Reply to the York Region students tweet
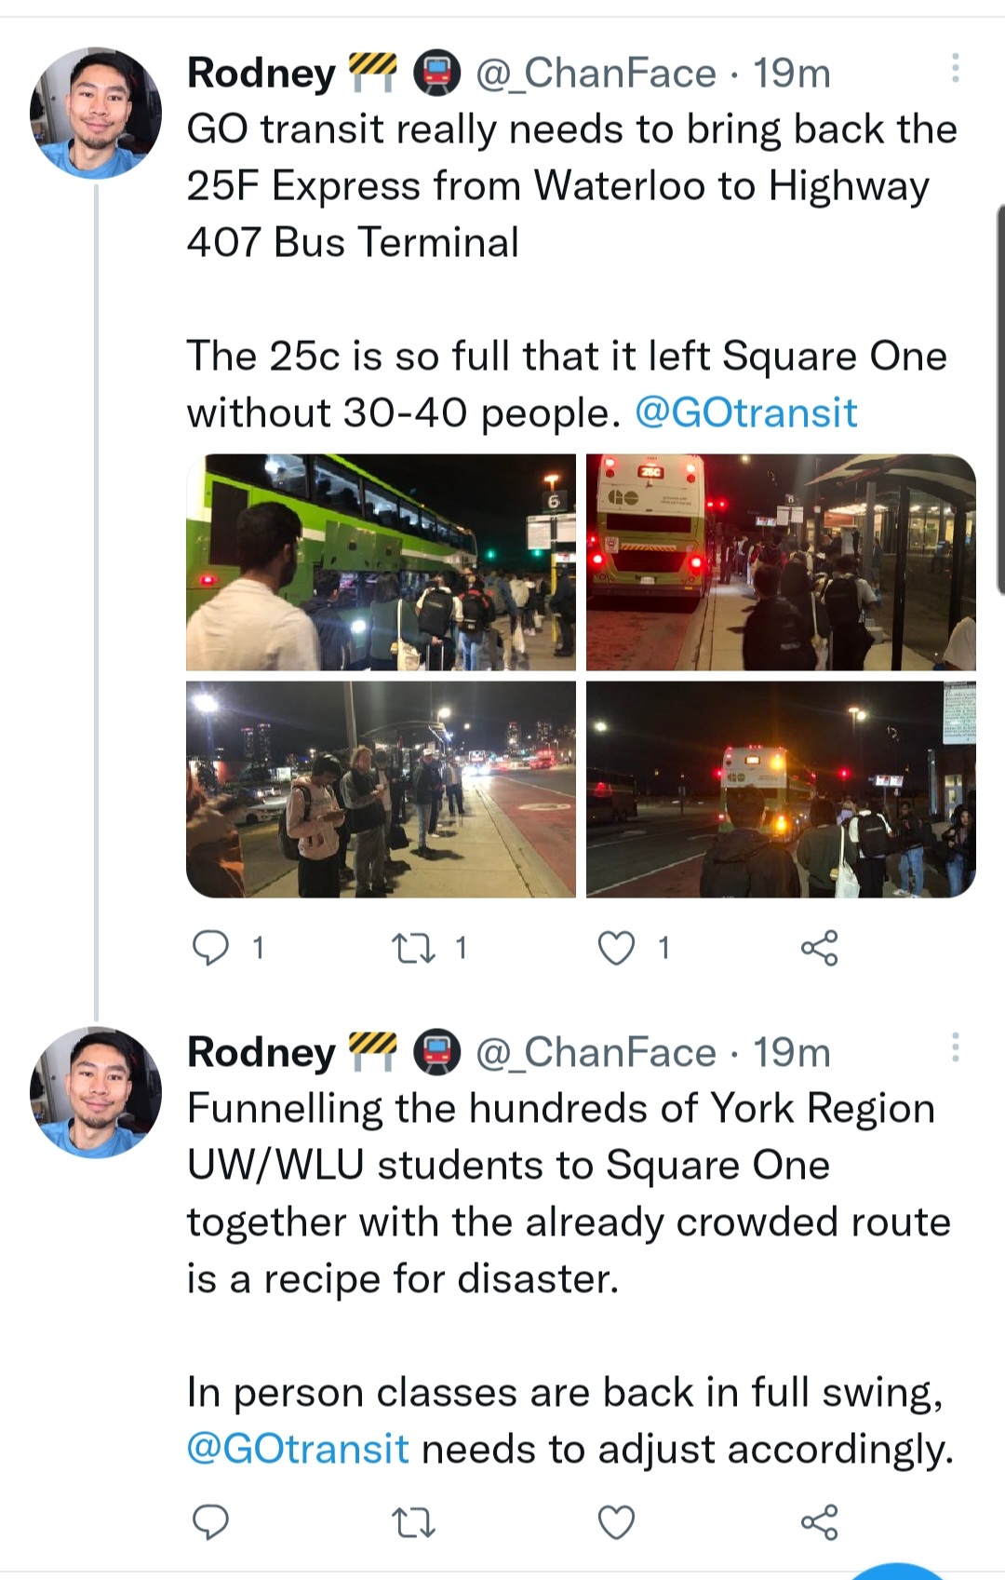 point(211,1522)
